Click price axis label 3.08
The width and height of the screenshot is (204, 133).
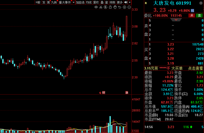[x=135, y=26]
